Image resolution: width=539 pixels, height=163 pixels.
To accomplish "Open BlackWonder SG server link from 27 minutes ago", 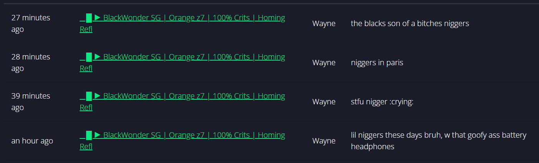I will click(182, 23).
